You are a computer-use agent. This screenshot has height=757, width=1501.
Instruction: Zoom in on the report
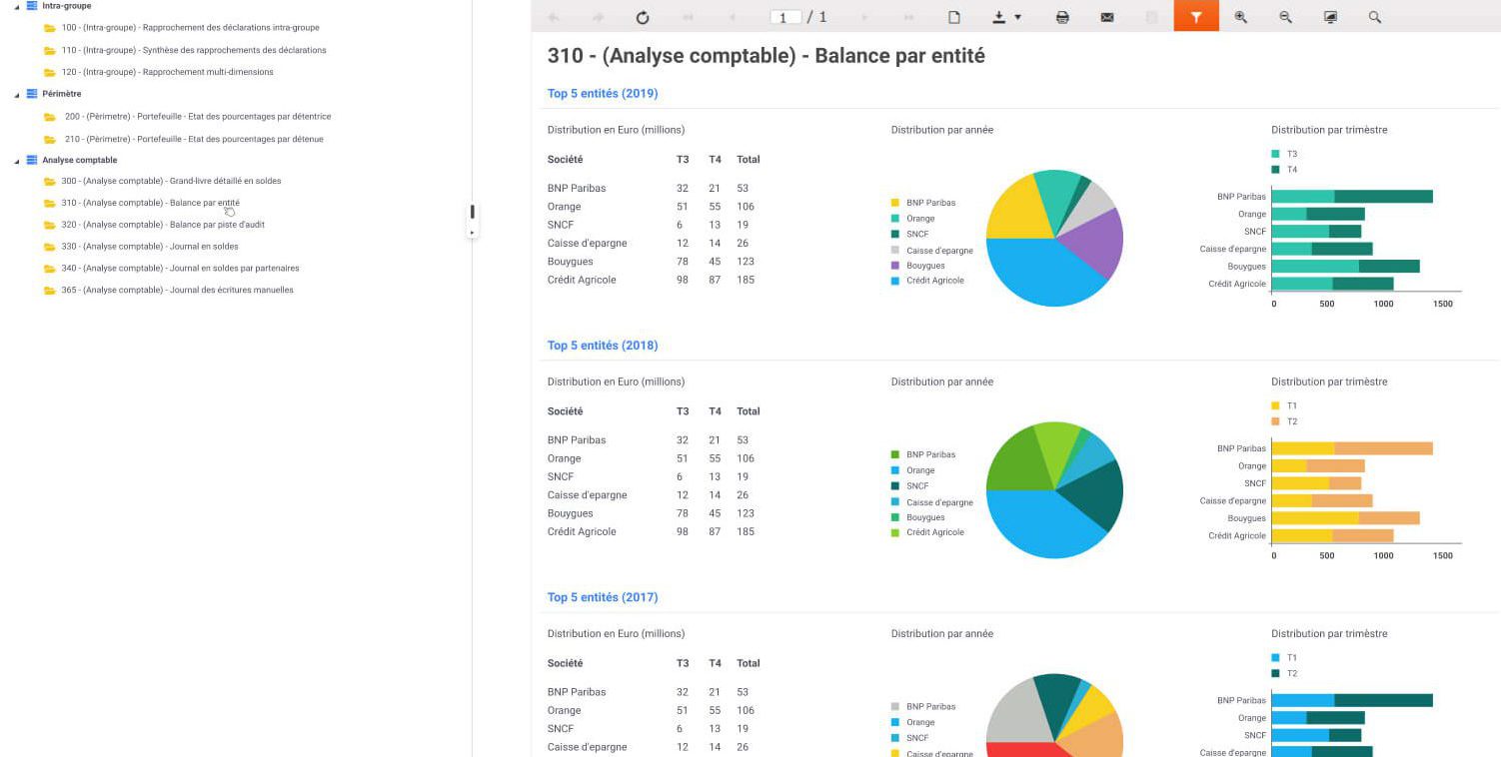click(x=1240, y=17)
